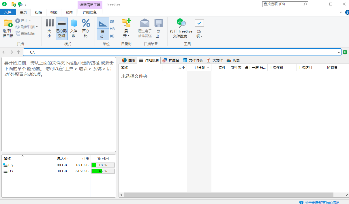This screenshot has height=204, width=349.
Task: Click the green start scan button
Action: [x=345, y=52]
